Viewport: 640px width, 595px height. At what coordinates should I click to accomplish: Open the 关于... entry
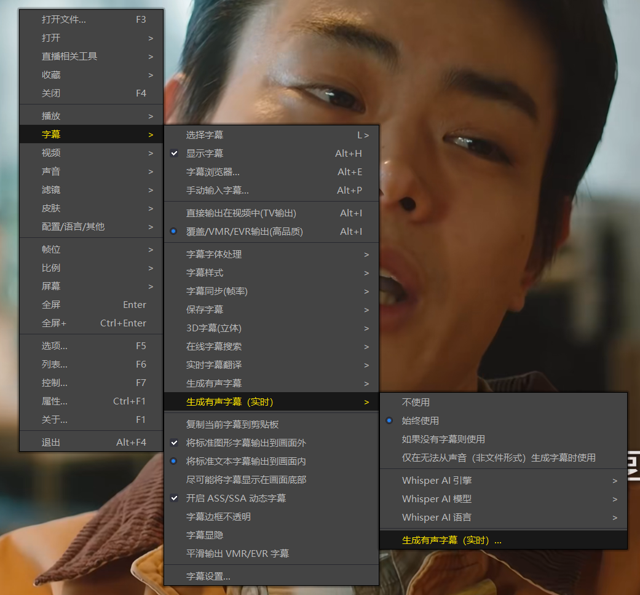92,420
